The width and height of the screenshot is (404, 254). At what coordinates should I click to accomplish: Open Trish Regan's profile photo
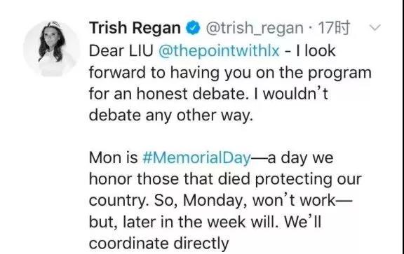tap(51, 48)
